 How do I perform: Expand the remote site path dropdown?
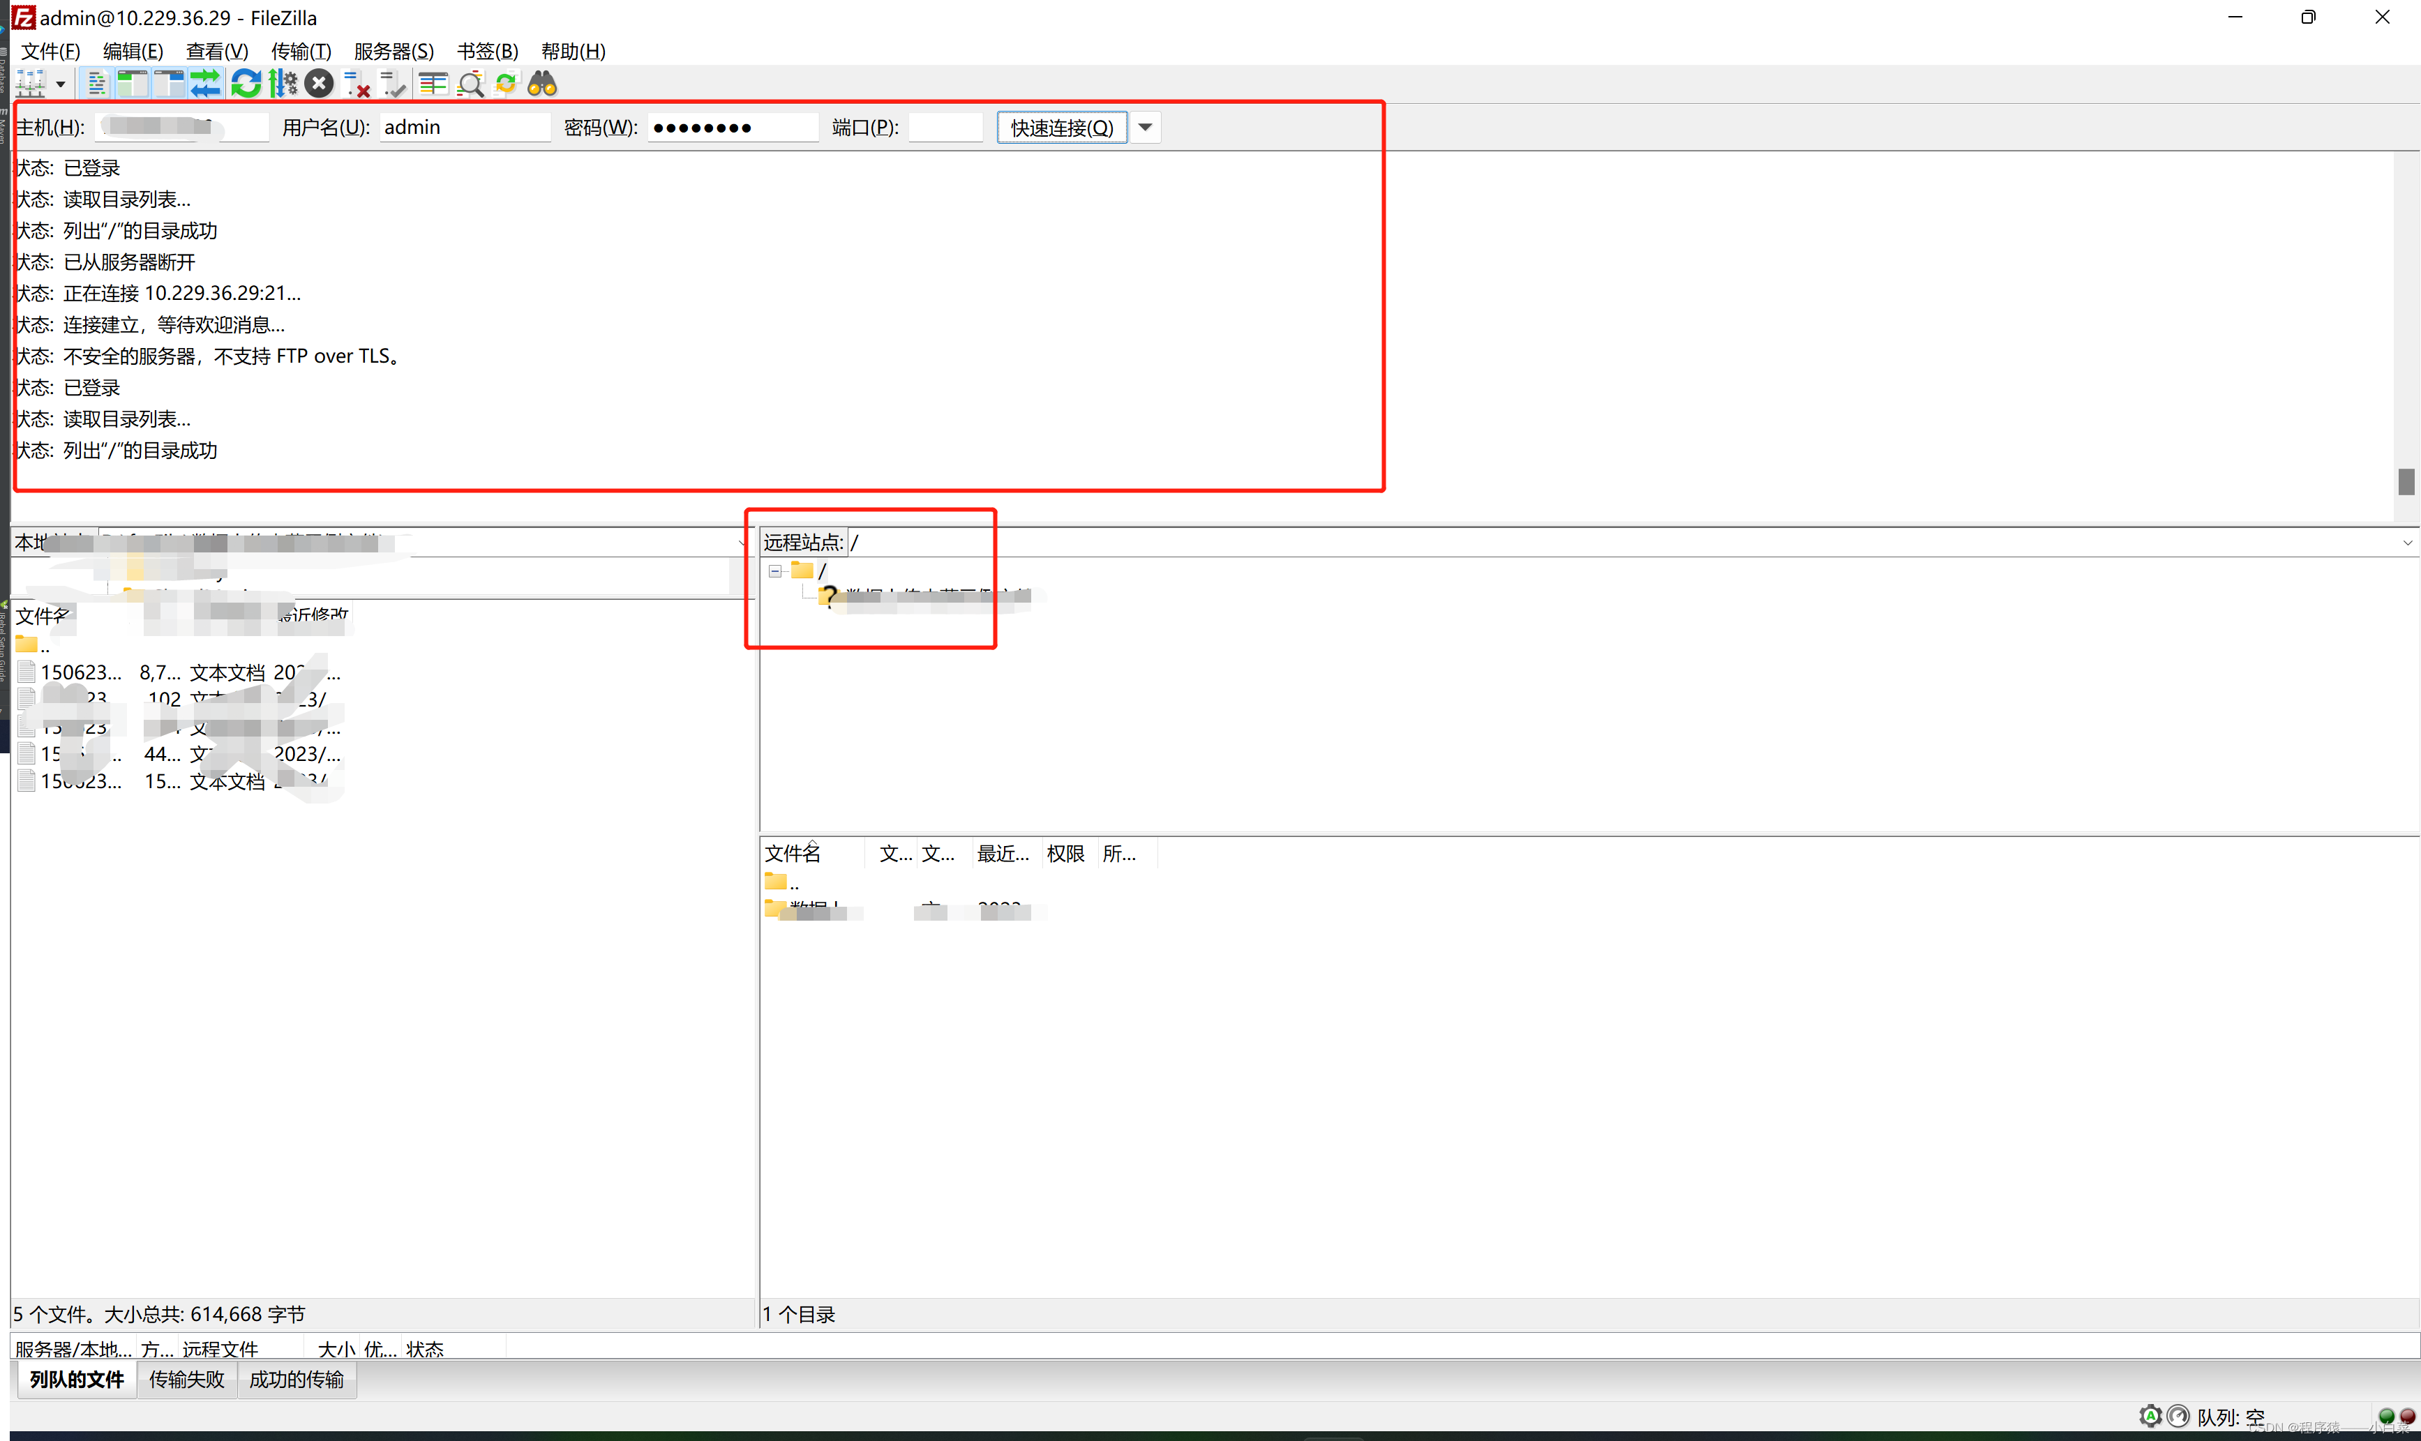click(2408, 543)
